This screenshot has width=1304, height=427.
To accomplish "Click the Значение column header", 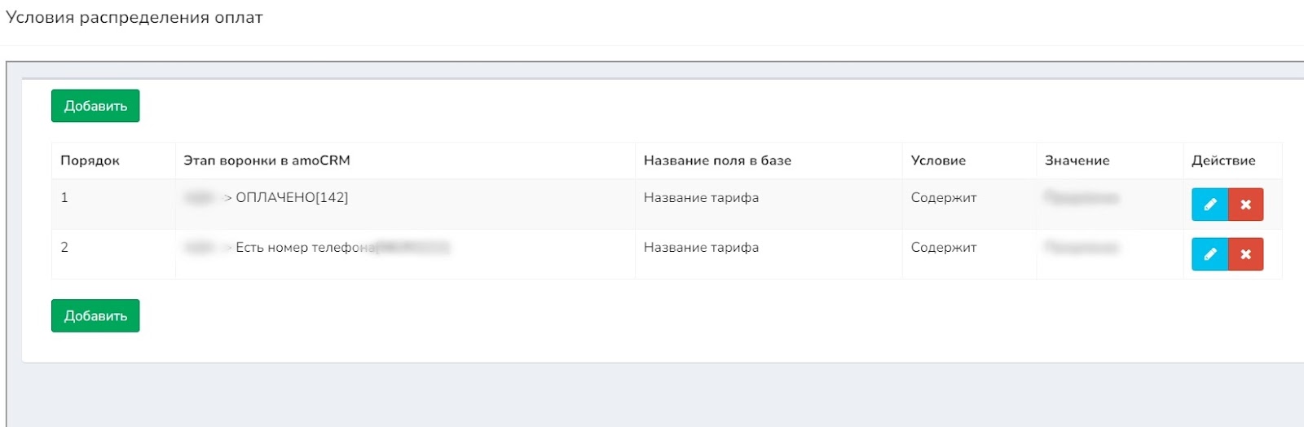I will [1077, 161].
